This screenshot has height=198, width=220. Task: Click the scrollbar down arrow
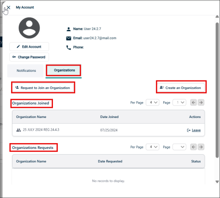[x=217, y=182]
